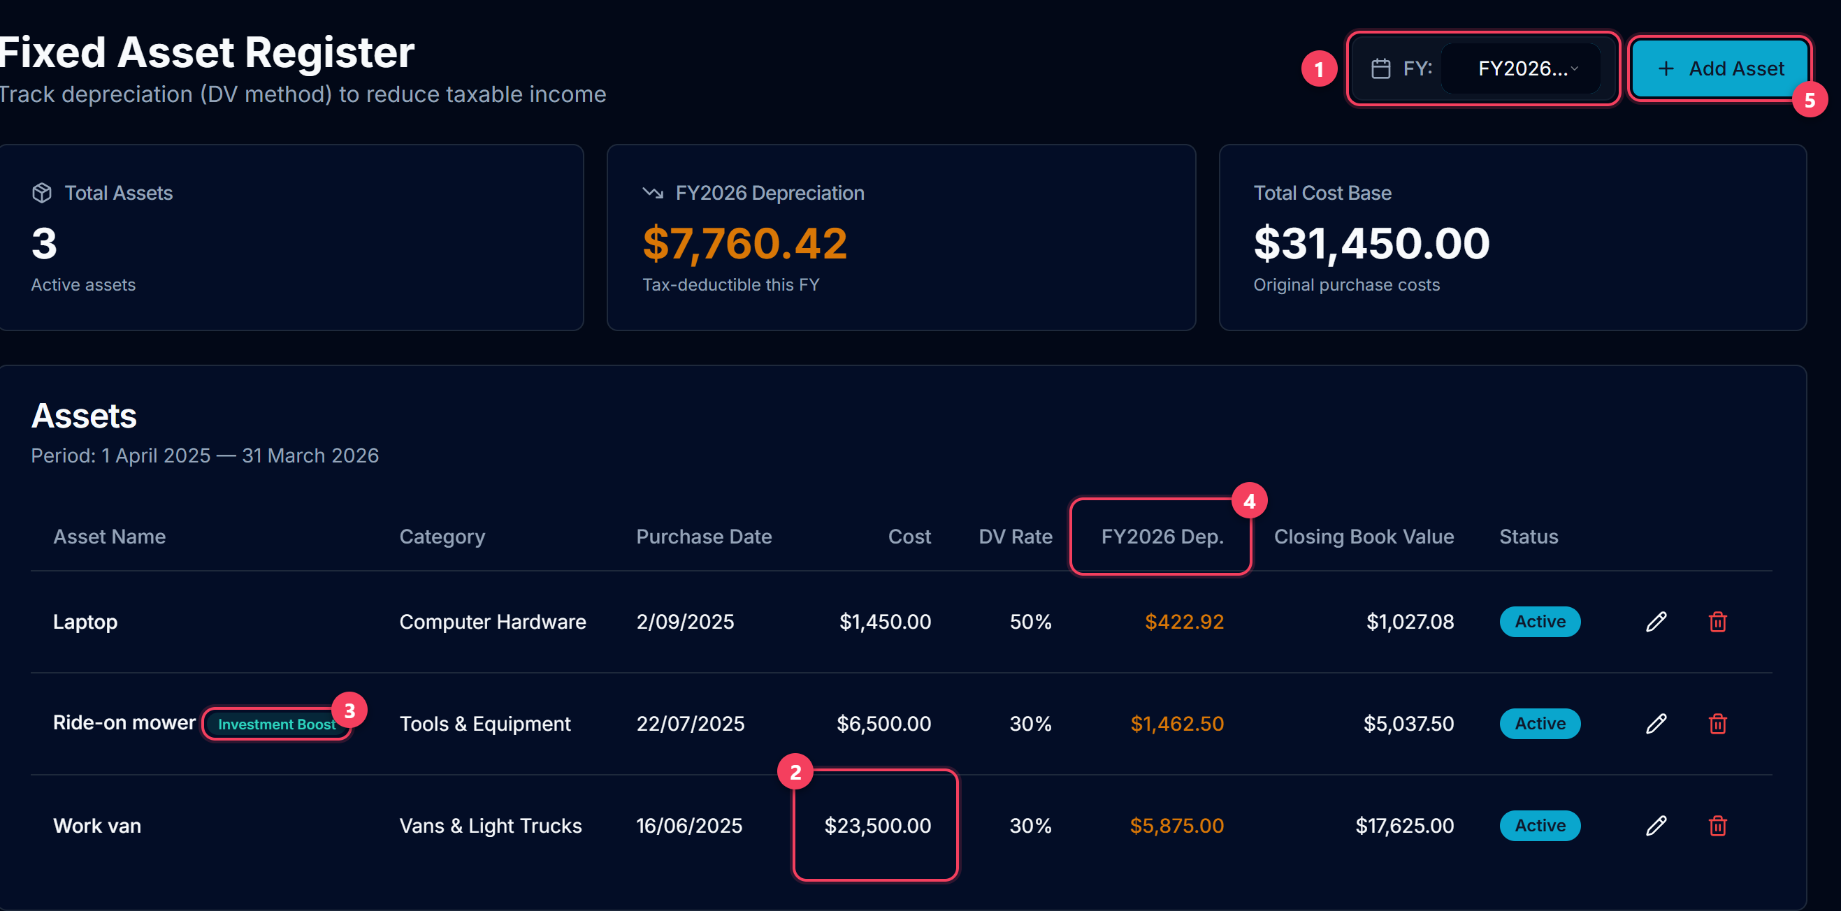Click the Active status of Laptop
The width and height of the screenshot is (1841, 911).
pyautogui.click(x=1539, y=622)
